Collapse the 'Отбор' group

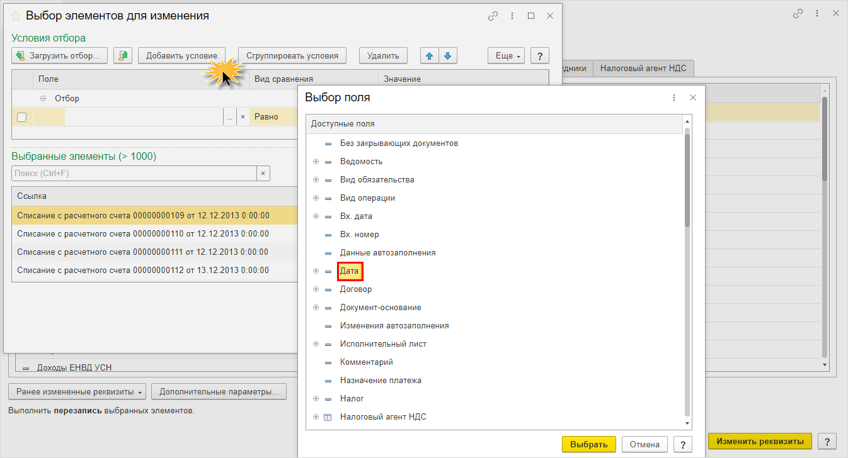43,99
